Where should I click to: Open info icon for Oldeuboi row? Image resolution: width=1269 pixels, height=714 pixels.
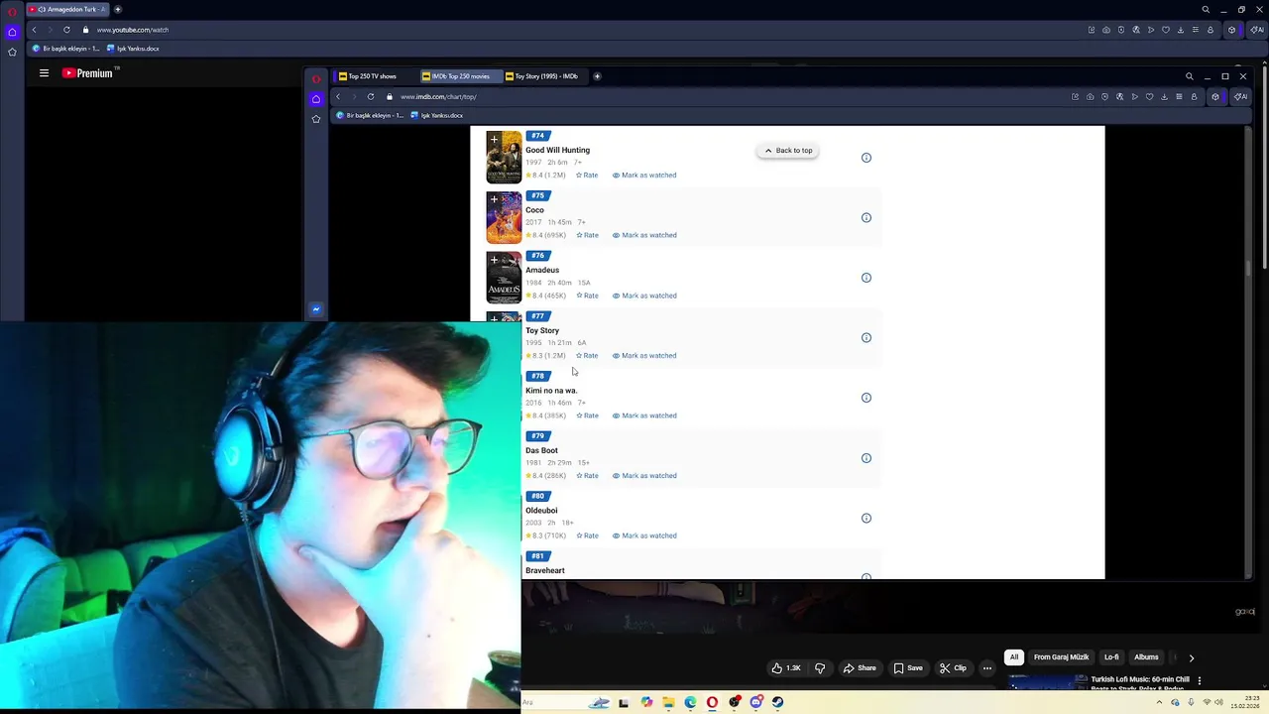click(x=865, y=518)
